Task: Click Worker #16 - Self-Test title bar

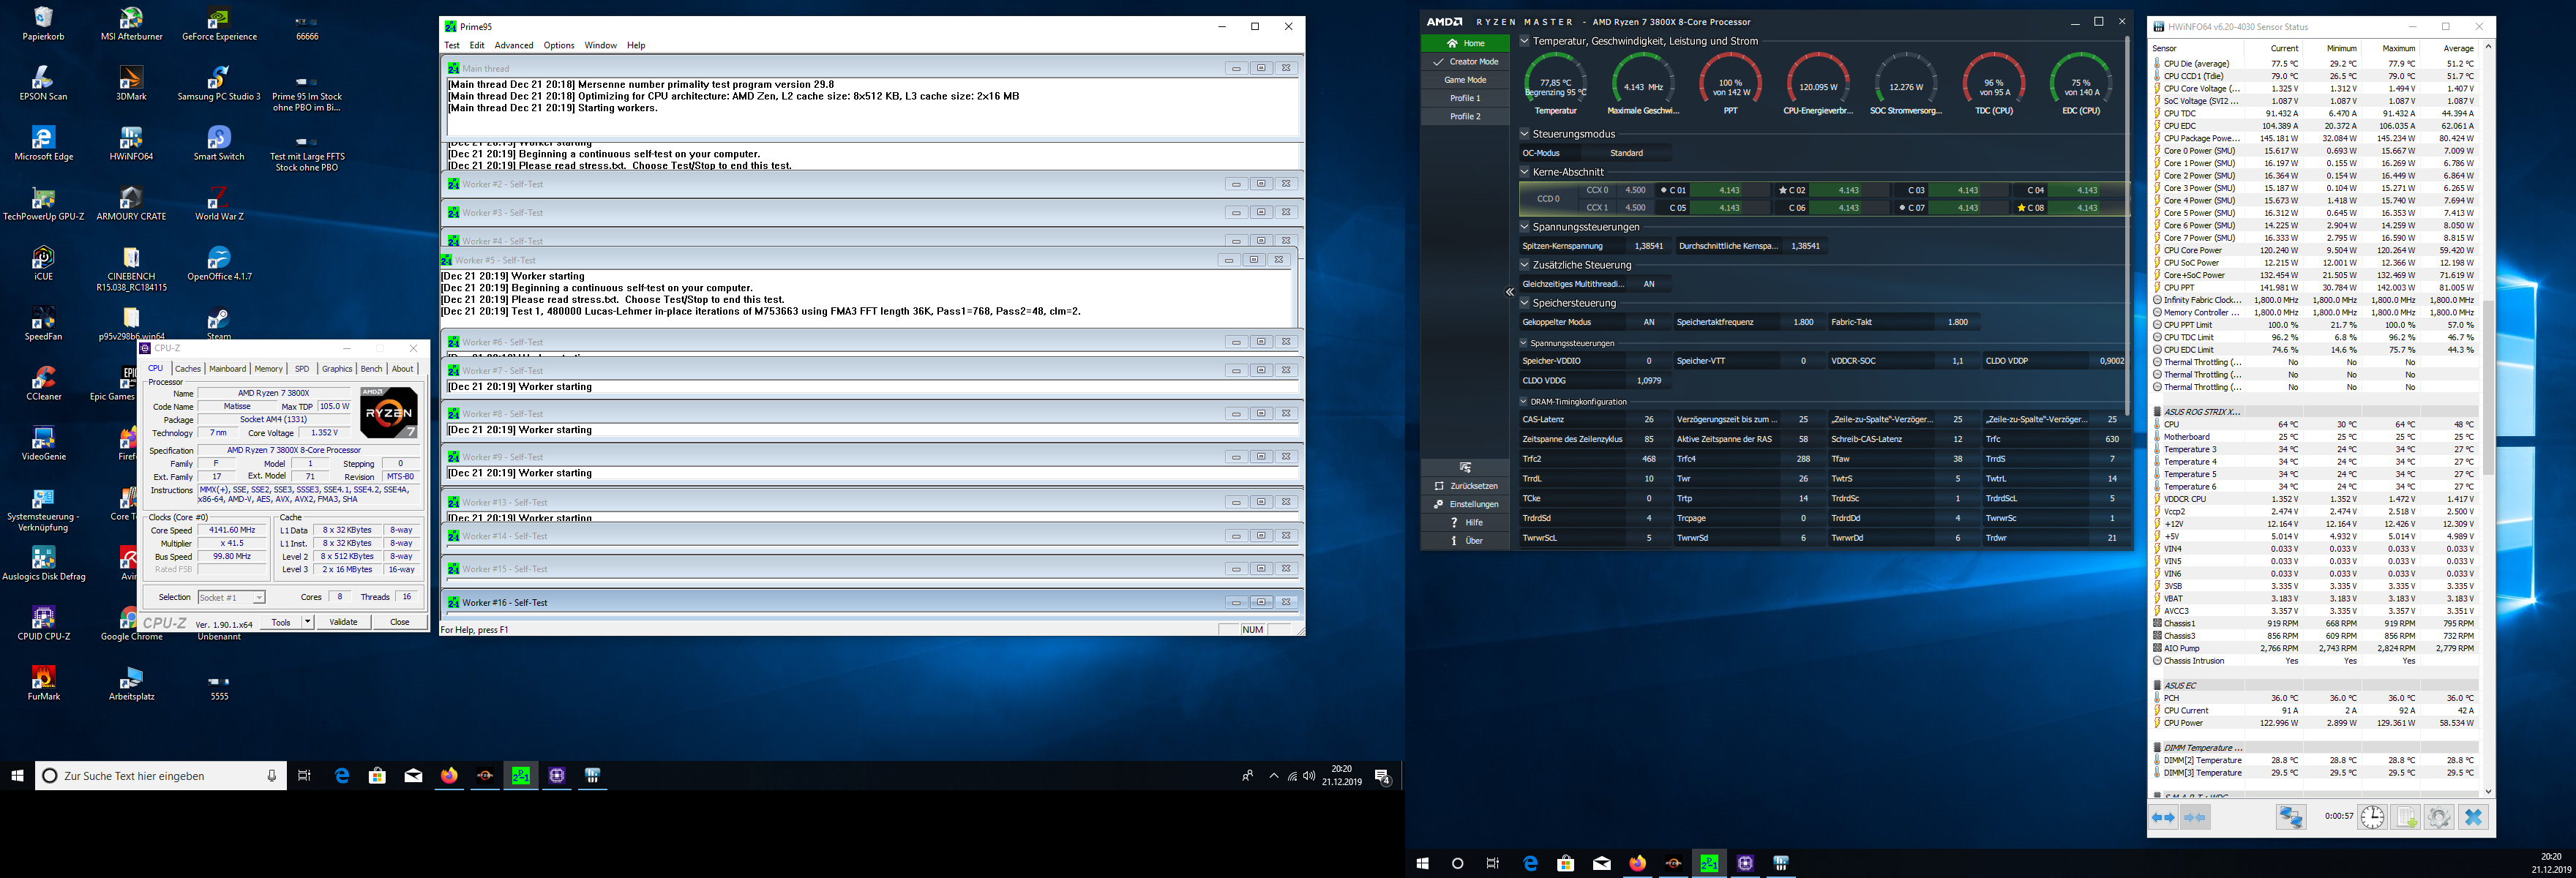Action: 872,602
